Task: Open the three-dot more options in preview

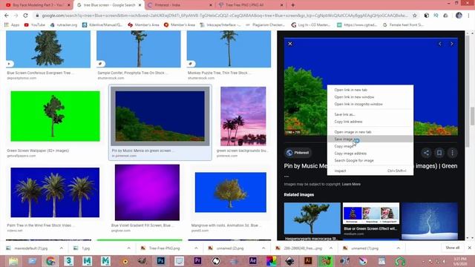Action: (x=452, y=153)
